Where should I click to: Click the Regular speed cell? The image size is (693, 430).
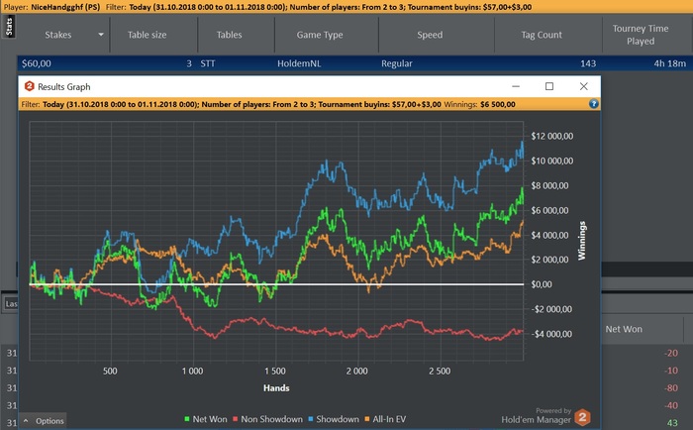[397, 63]
